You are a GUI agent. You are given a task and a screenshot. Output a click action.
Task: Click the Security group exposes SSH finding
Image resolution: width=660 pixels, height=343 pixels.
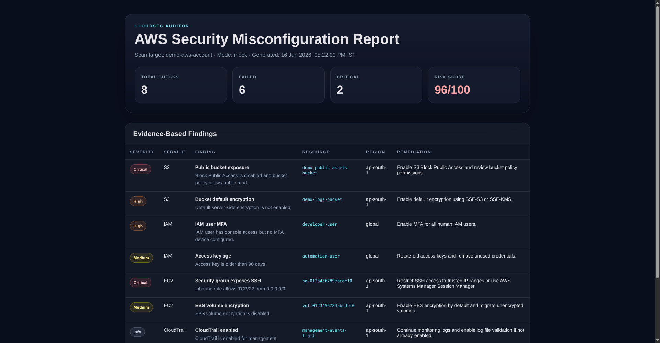tap(228, 281)
